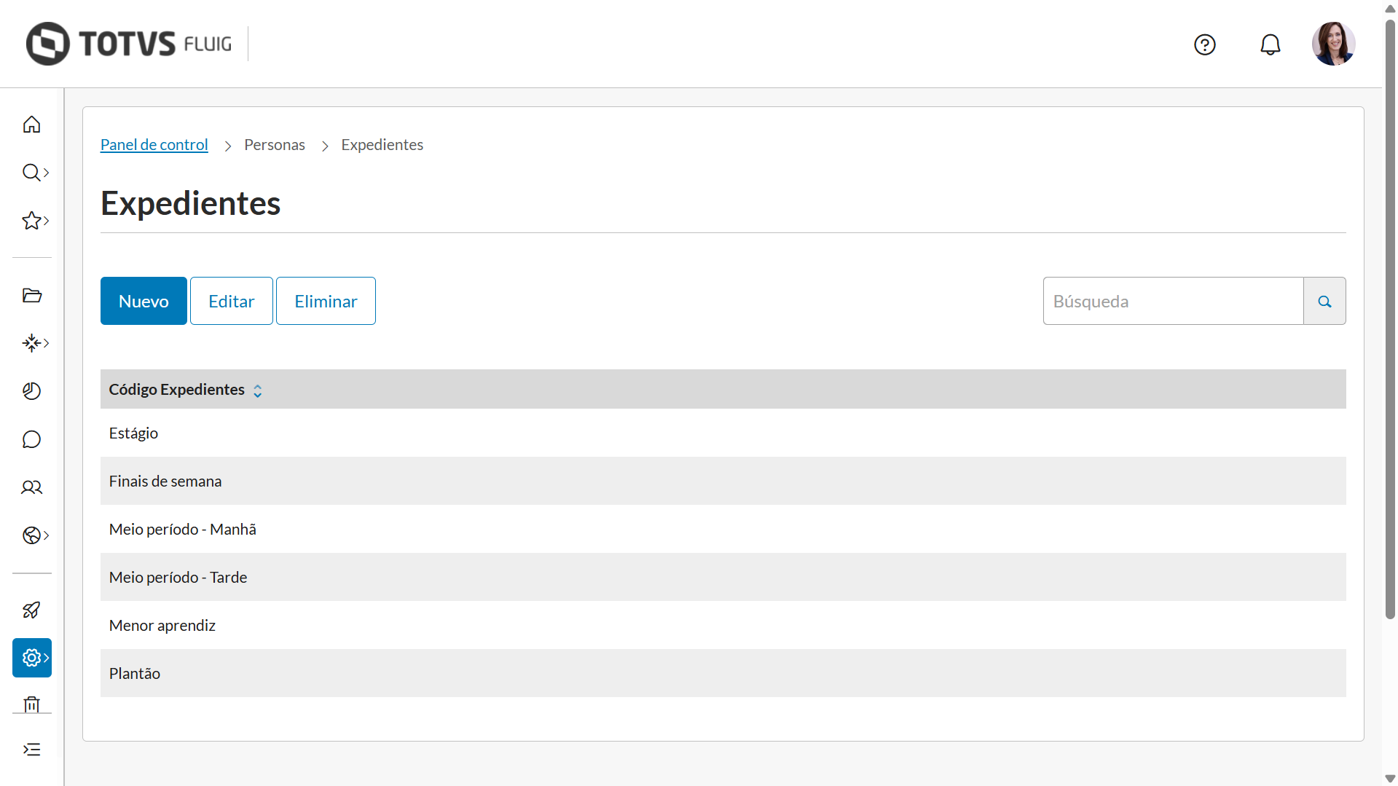This screenshot has width=1398, height=786.
Task: Open the help question mark icon
Action: pos(1205,44)
